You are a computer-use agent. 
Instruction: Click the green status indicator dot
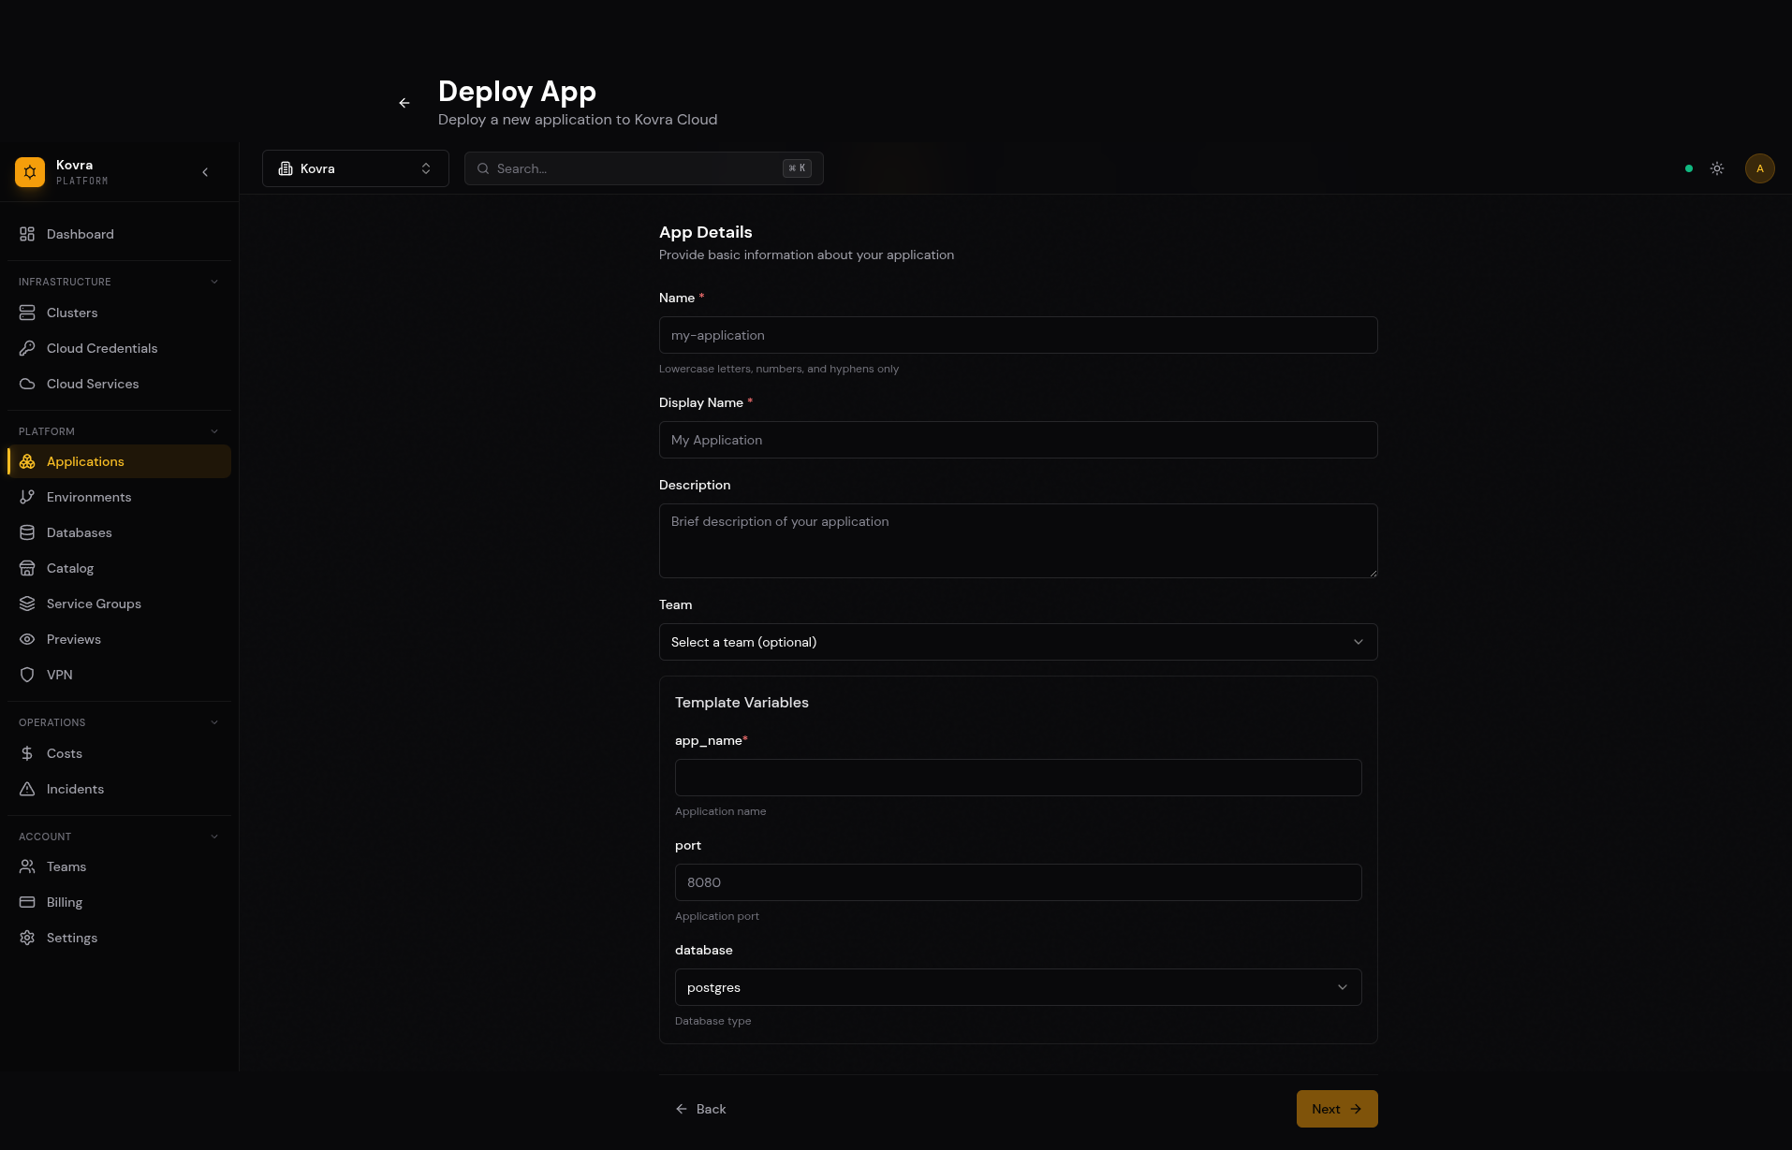point(1689,168)
